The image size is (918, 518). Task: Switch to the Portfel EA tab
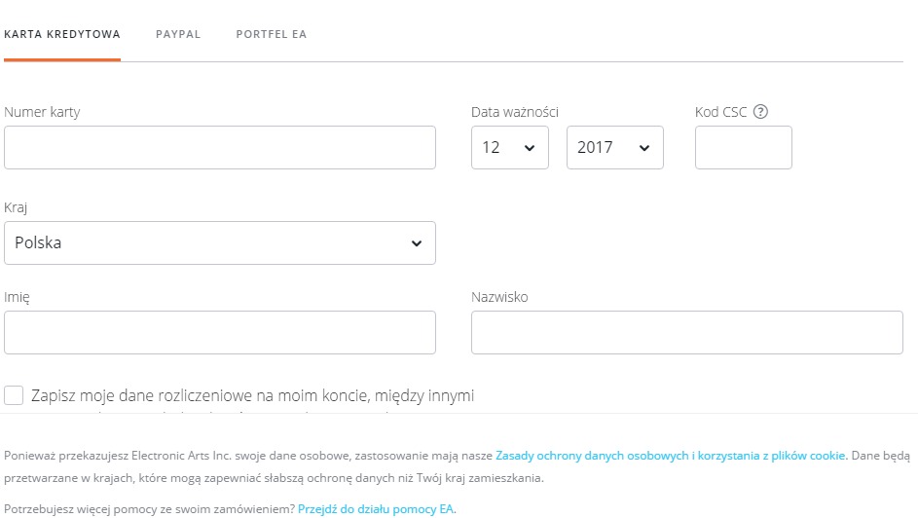272,34
